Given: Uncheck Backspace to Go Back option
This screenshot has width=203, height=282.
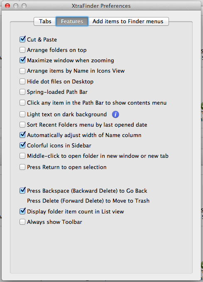Looking at the screenshot, I should [x=22, y=191].
